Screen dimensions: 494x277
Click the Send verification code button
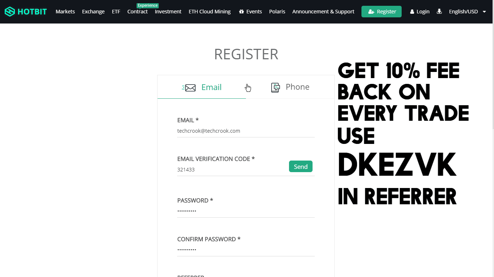click(x=301, y=166)
